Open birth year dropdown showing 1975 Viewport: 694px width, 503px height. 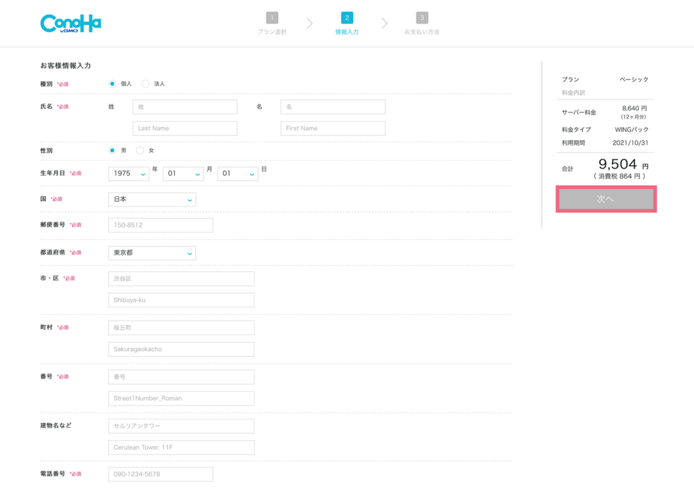click(129, 174)
